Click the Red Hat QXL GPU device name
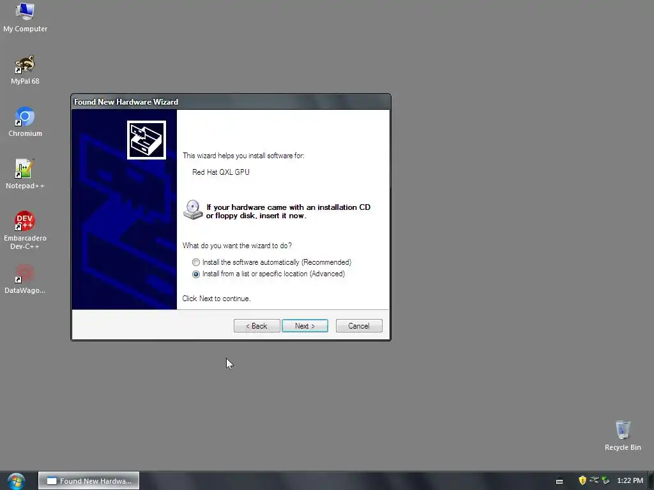 (x=220, y=172)
